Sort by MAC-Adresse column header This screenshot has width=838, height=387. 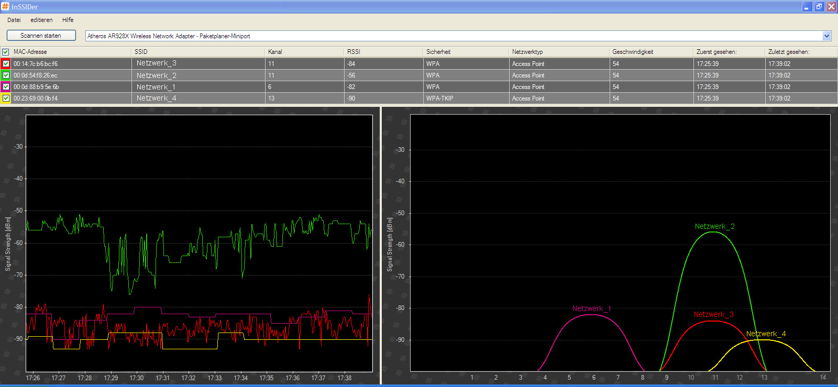[x=71, y=52]
